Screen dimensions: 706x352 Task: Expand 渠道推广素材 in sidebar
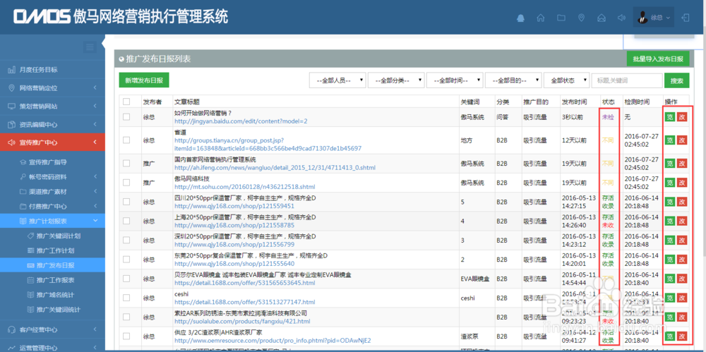tap(52, 191)
